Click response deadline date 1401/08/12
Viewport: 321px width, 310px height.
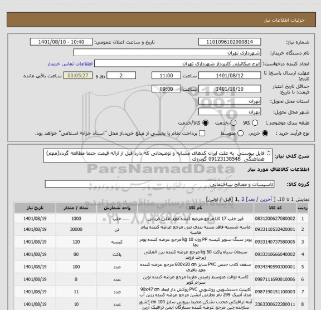click(x=230, y=76)
